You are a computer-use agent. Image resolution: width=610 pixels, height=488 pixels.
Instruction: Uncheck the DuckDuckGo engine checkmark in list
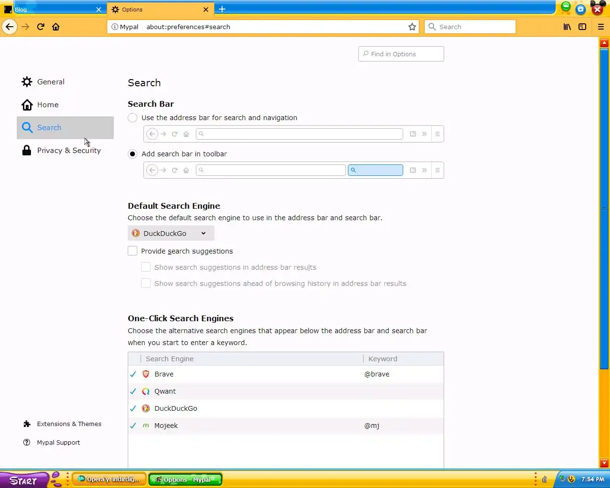point(133,408)
